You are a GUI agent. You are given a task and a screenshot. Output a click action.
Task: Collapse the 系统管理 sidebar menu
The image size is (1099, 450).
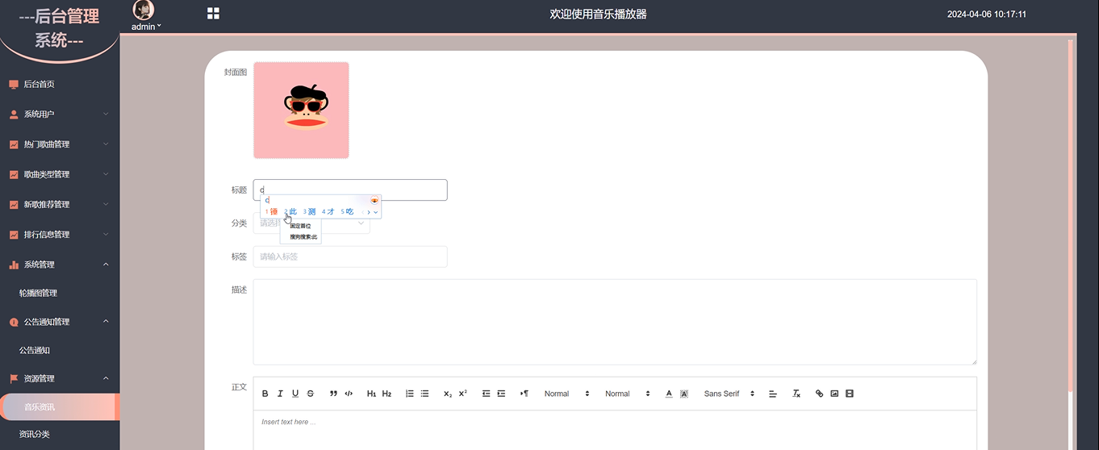(x=60, y=265)
